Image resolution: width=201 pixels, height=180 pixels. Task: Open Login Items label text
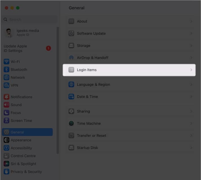coord(87,70)
